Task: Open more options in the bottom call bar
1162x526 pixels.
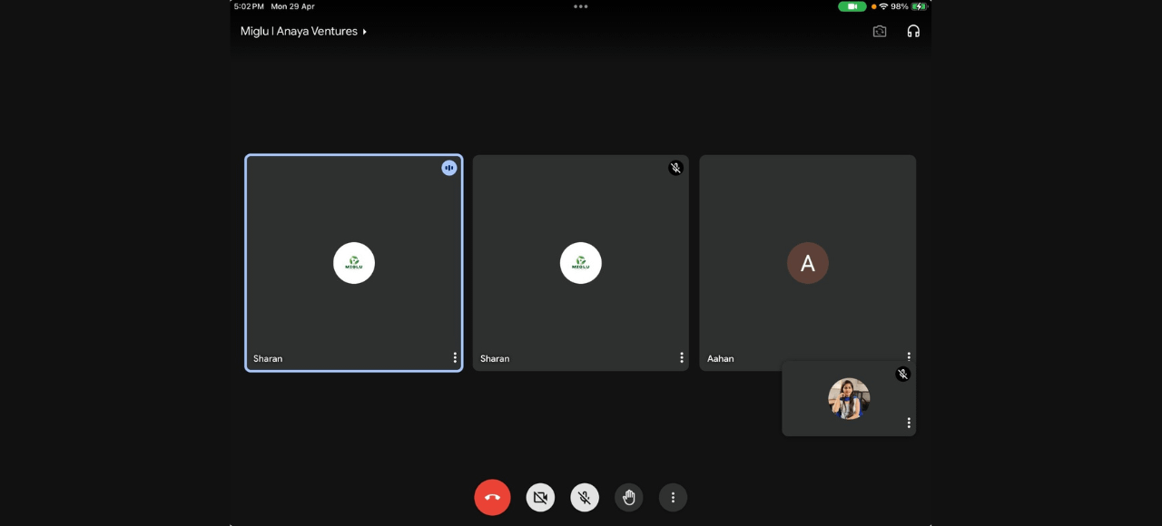Action: [x=673, y=497]
